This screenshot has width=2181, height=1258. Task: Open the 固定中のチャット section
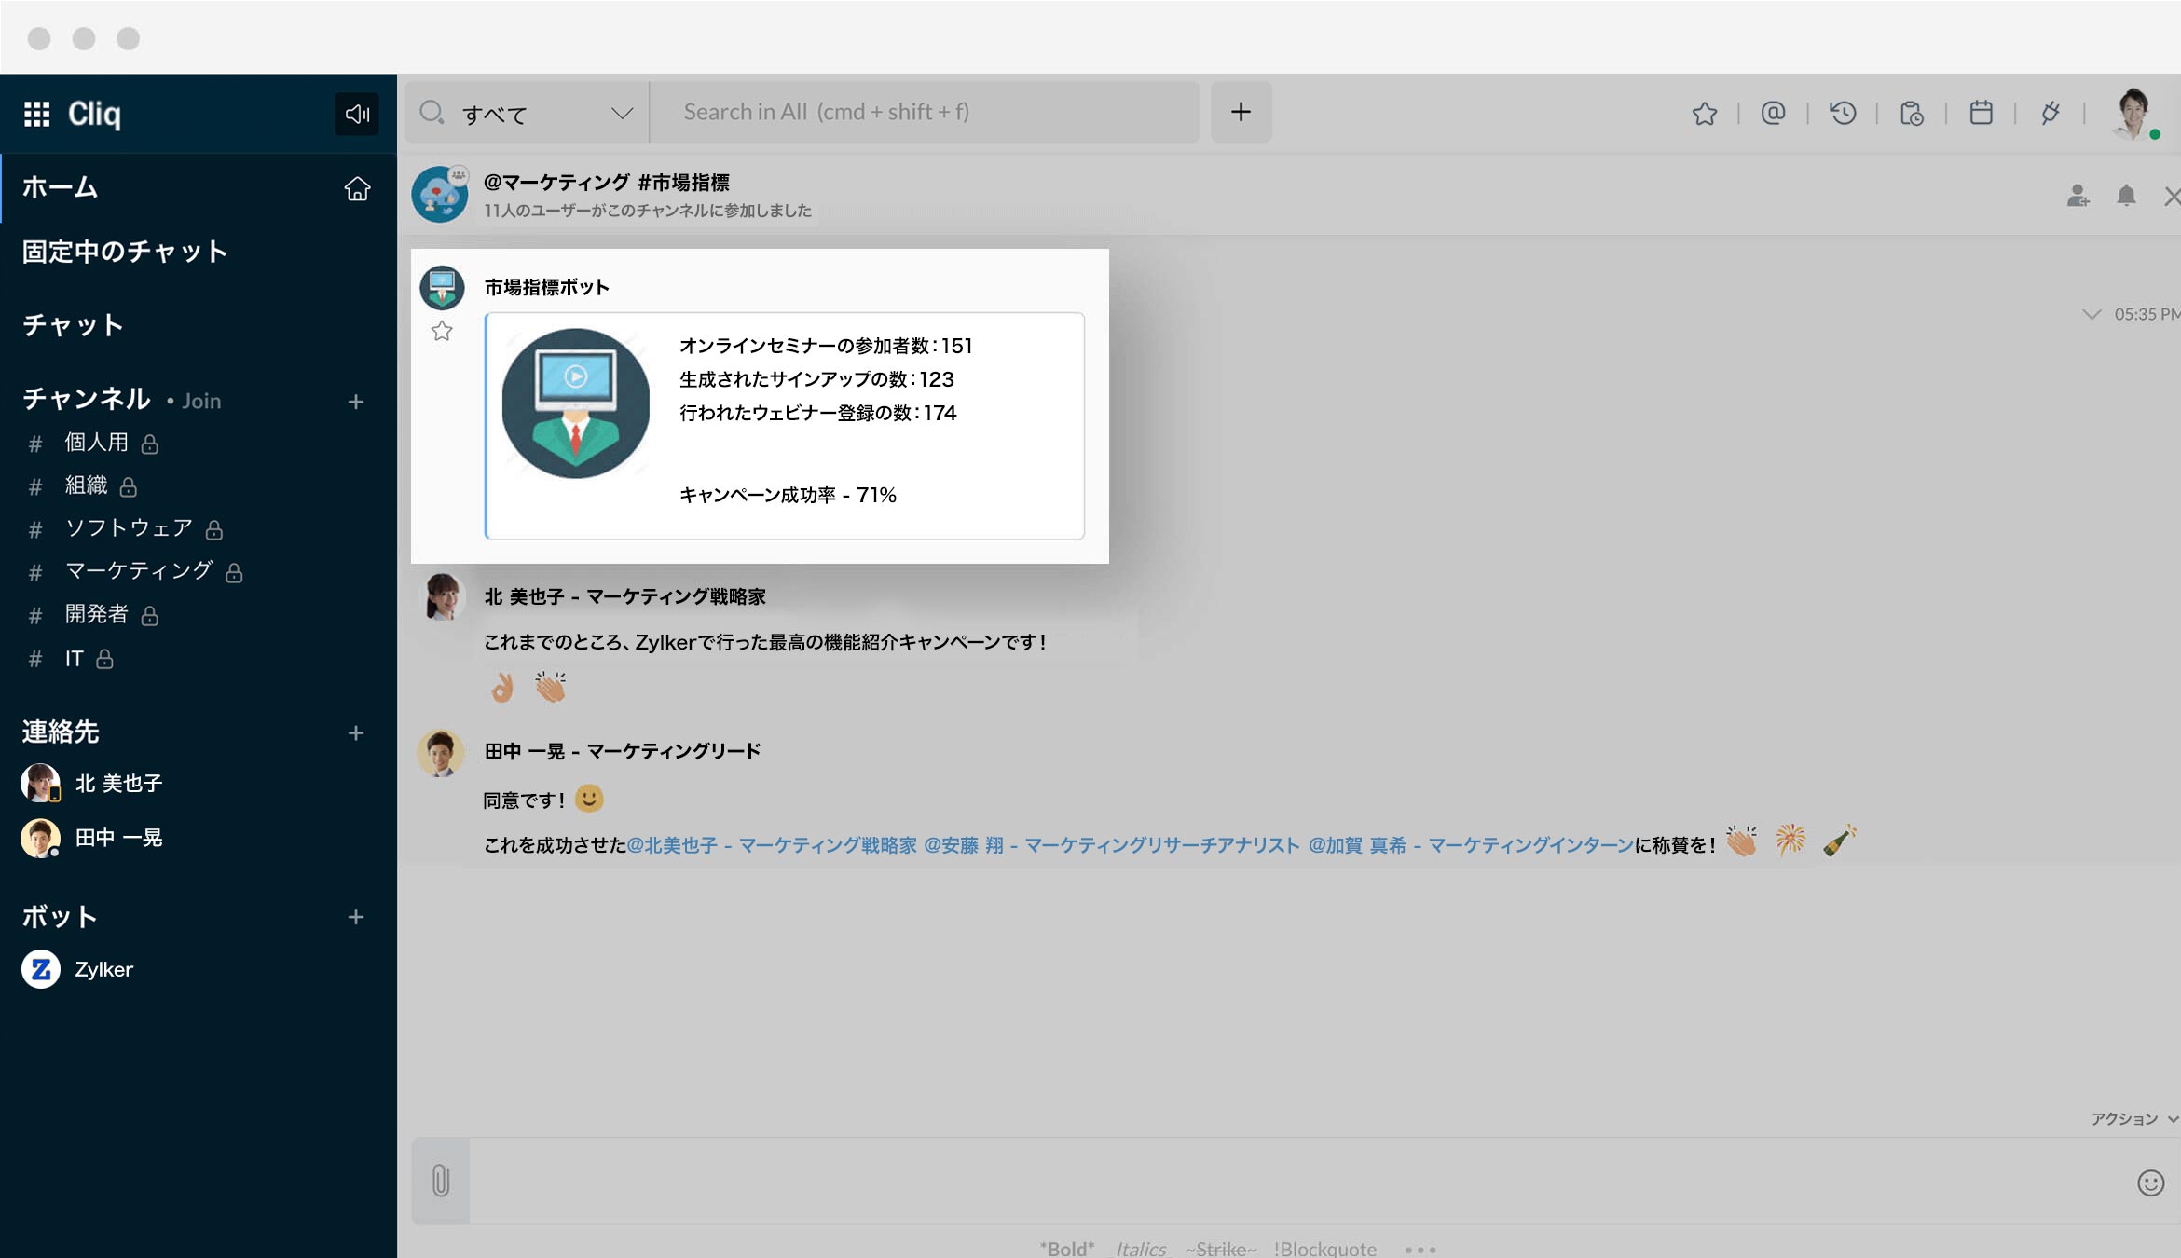click(x=125, y=252)
